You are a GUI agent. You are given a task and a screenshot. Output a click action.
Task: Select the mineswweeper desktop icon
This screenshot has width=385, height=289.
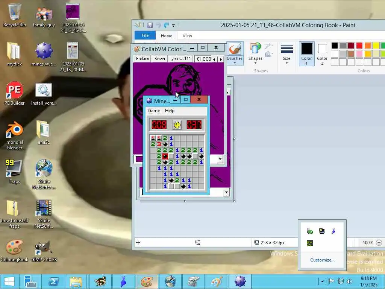pos(44,54)
